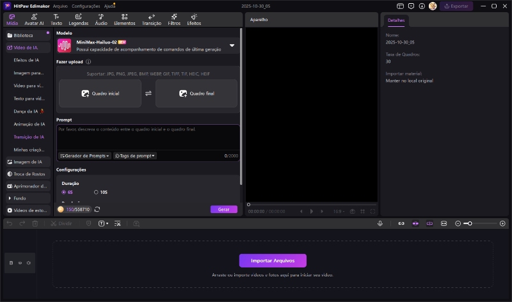This screenshot has width=512, height=302.
Task: Click the Importar Arquivos button
Action: (x=273, y=260)
